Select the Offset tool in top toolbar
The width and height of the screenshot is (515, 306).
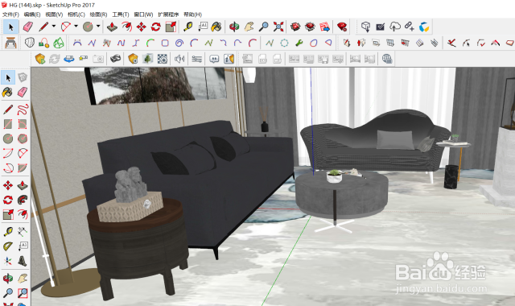click(x=127, y=27)
